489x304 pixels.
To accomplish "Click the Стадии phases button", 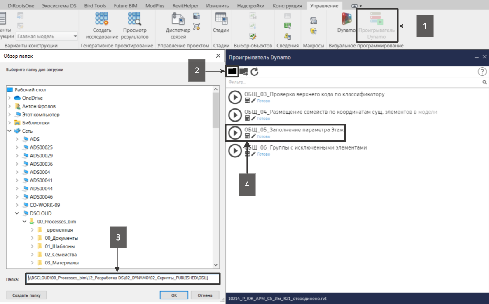I will point(221,22).
